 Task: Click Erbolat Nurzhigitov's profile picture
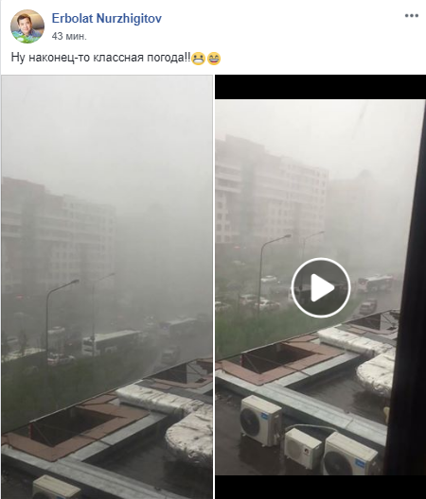click(27, 26)
